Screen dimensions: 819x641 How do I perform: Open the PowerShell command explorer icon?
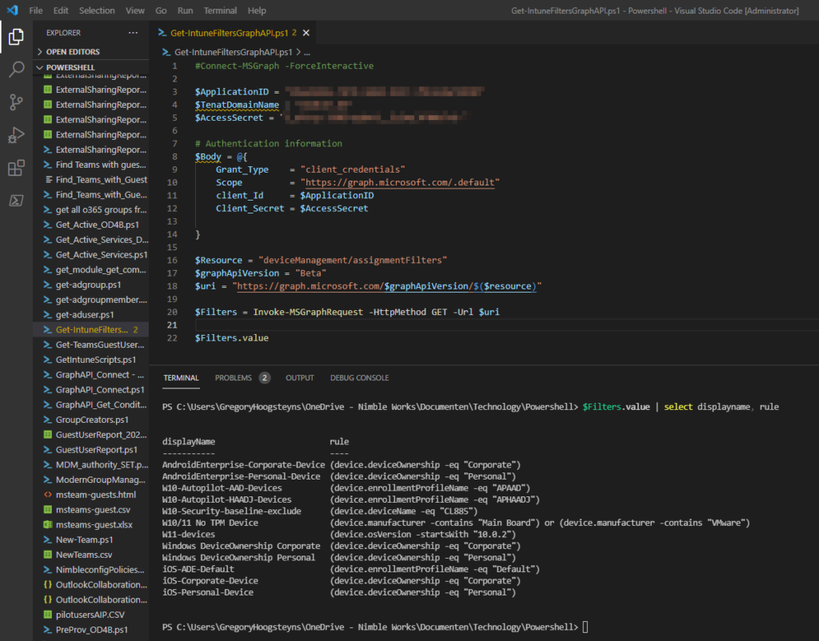tap(16, 201)
